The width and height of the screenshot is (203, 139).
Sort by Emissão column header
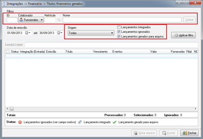(x=55, y=51)
